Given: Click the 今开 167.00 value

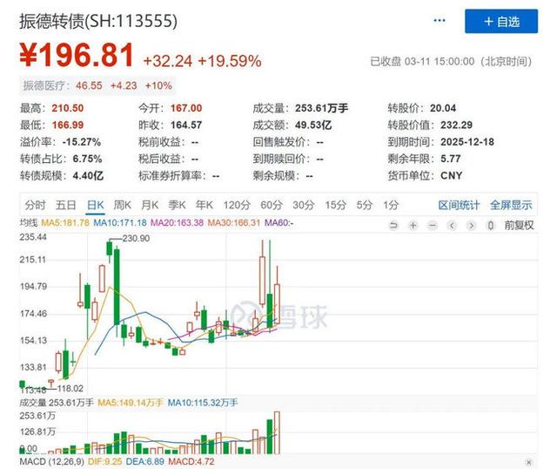Looking at the screenshot, I should (x=186, y=108).
